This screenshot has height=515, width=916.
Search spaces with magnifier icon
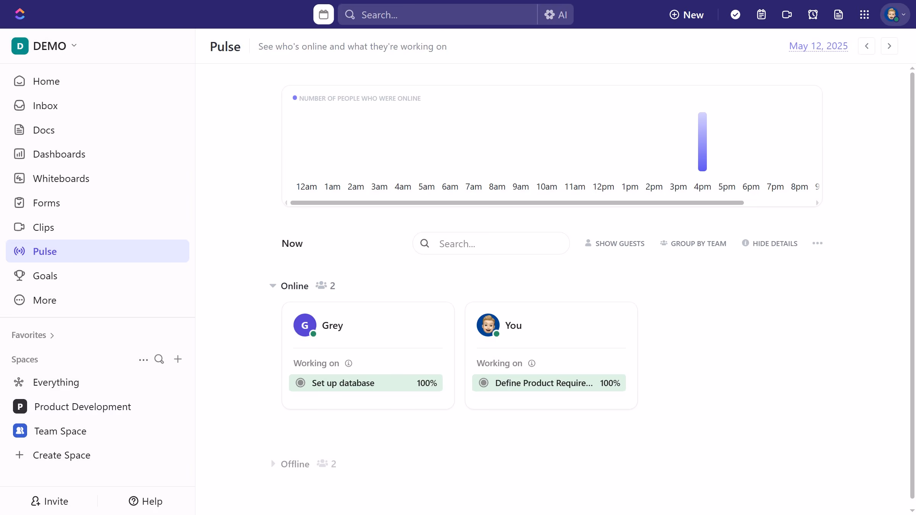coord(159,359)
